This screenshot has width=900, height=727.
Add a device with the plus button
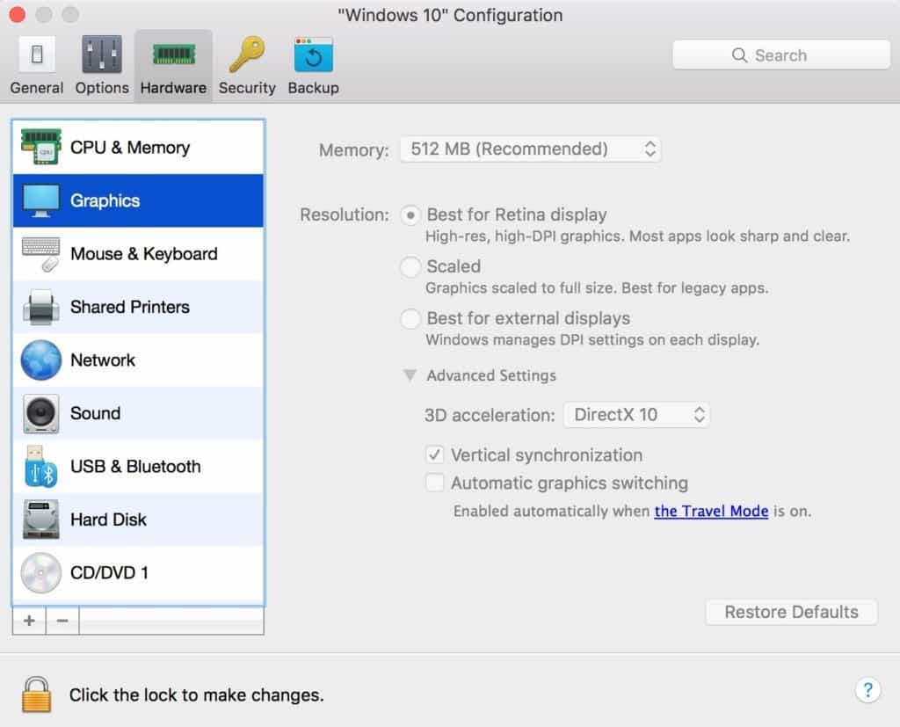[x=29, y=621]
